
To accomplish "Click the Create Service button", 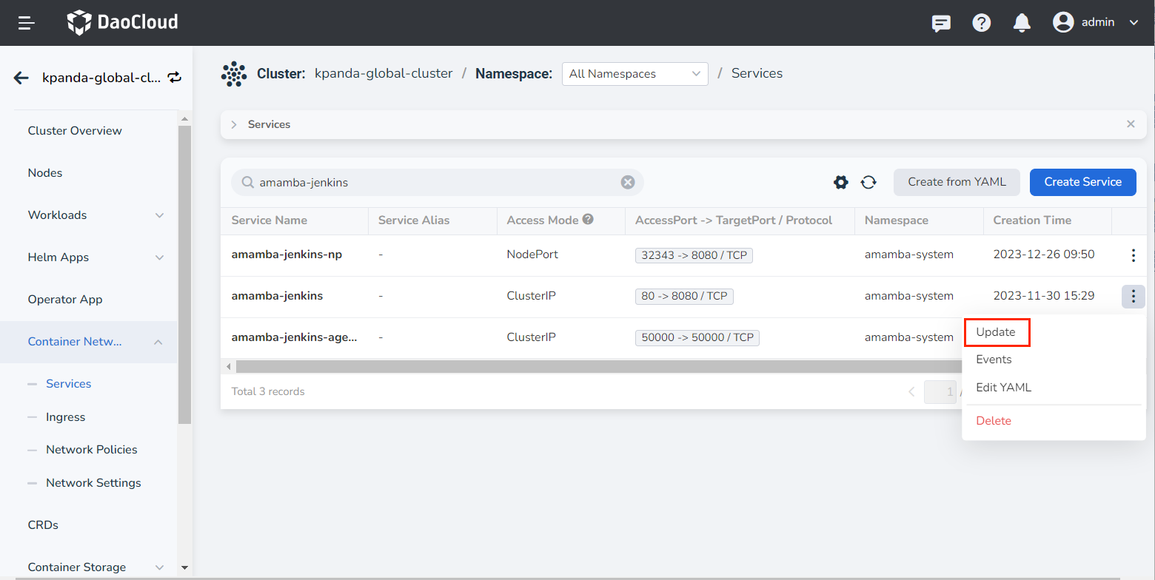I will coord(1082,182).
